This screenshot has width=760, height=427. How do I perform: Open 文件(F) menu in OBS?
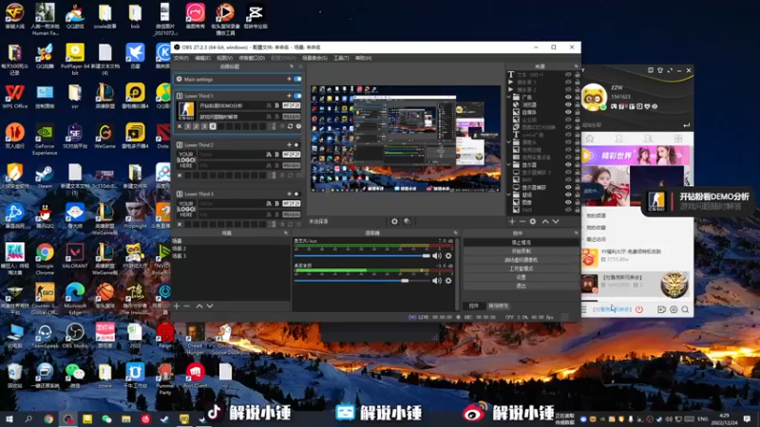click(x=180, y=58)
